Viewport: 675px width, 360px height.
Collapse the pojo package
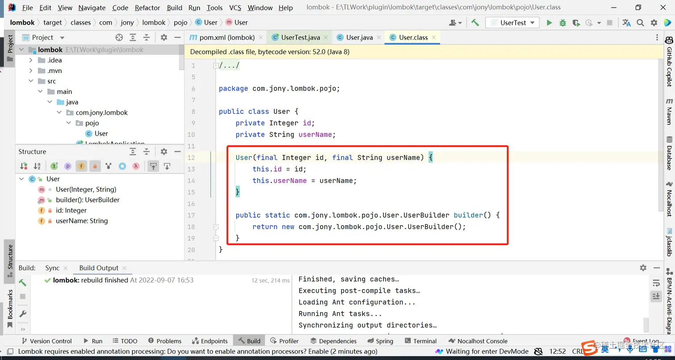(68, 123)
